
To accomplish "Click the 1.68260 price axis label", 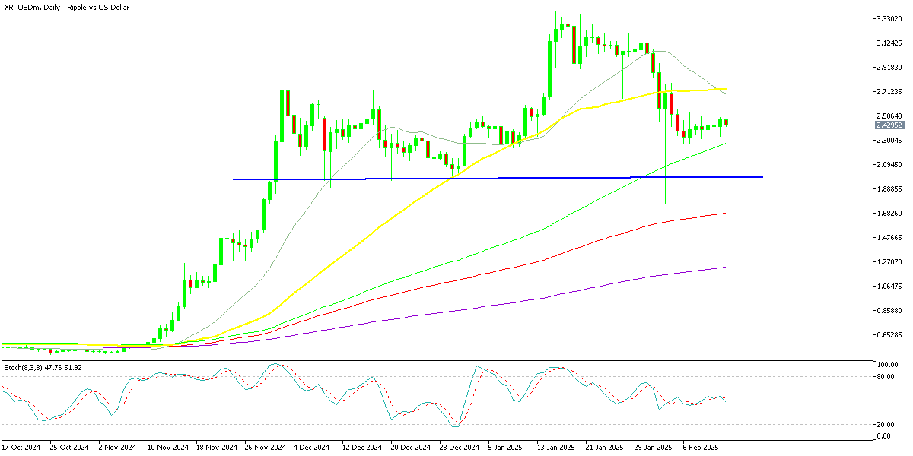I will pyautogui.click(x=889, y=213).
